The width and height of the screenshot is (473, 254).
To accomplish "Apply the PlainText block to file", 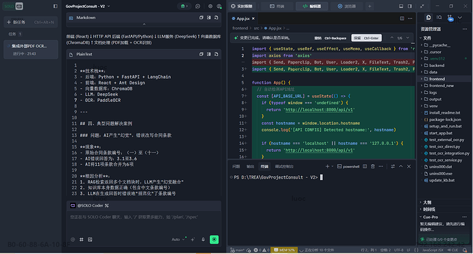I will pos(217,54).
